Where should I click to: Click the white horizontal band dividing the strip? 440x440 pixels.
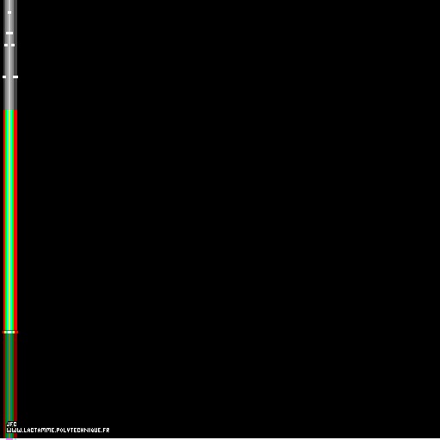pyautogui.click(x=9, y=333)
